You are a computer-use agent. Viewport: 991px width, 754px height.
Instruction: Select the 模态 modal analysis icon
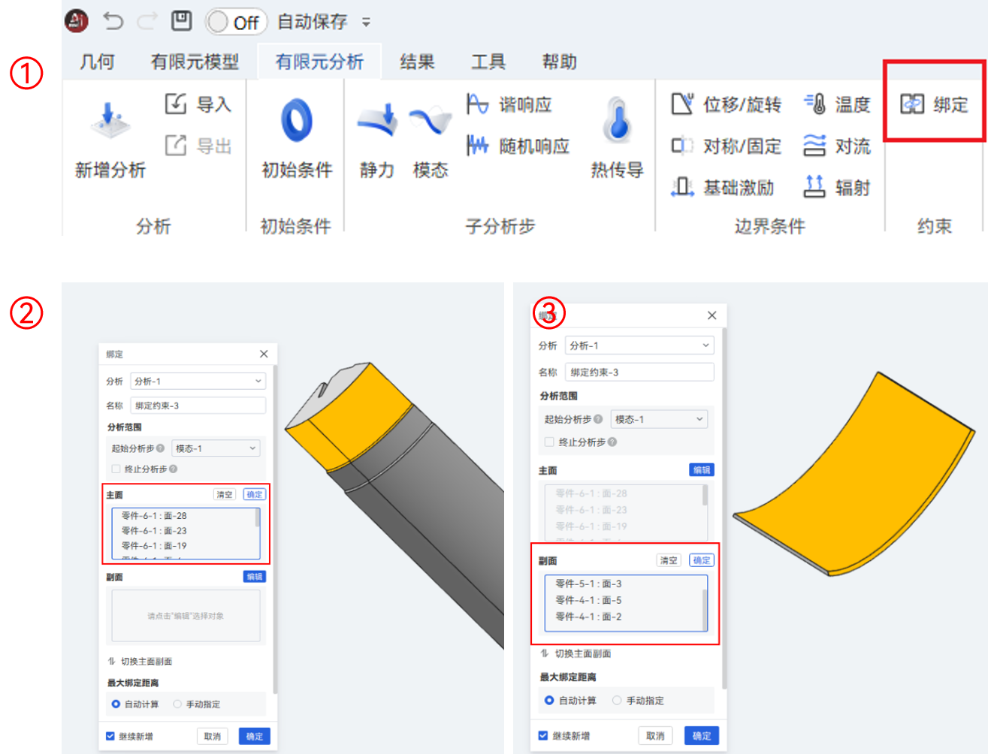[431, 120]
